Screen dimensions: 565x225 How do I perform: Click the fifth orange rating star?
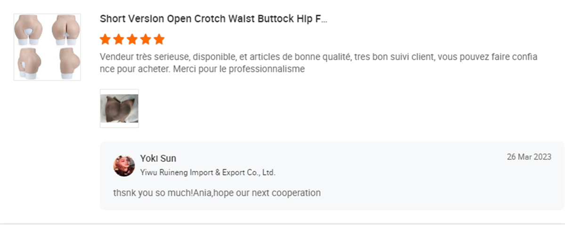pyautogui.click(x=159, y=39)
